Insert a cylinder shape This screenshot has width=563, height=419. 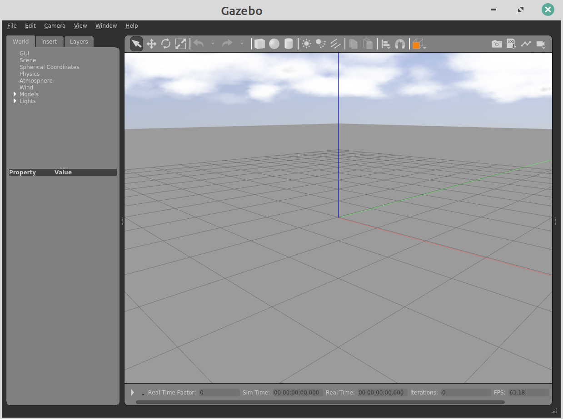tap(289, 44)
